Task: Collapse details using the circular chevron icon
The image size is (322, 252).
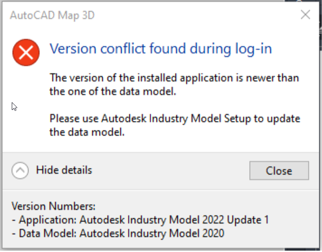Action: click(x=19, y=171)
